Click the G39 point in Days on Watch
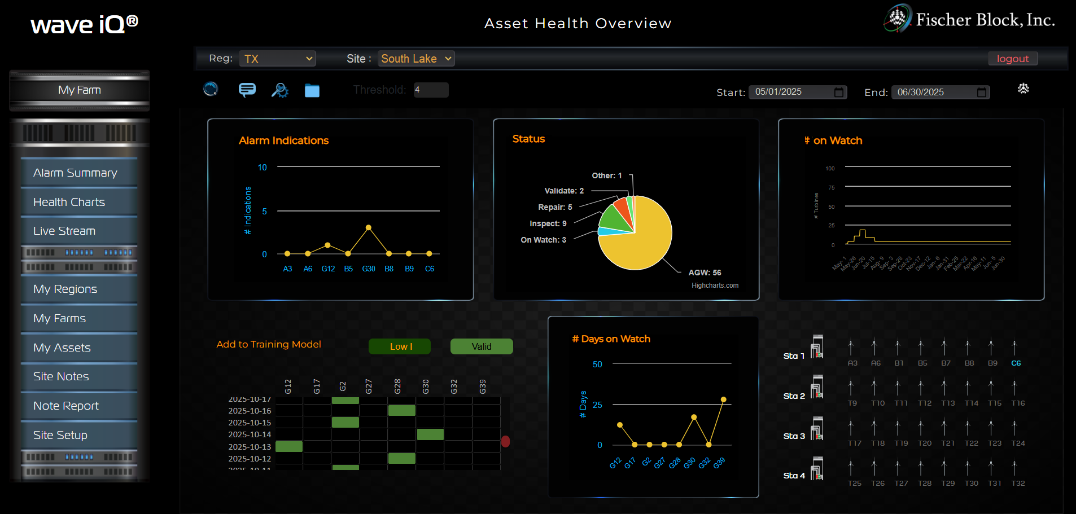The width and height of the screenshot is (1076, 514). click(x=723, y=399)
